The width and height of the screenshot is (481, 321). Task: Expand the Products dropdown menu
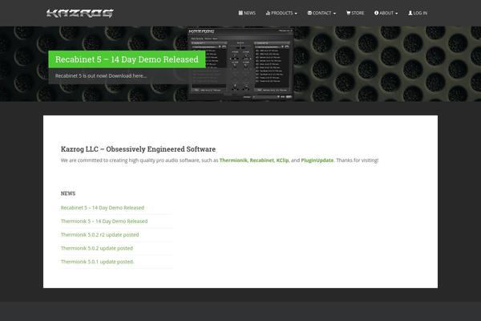click(281, 13)
